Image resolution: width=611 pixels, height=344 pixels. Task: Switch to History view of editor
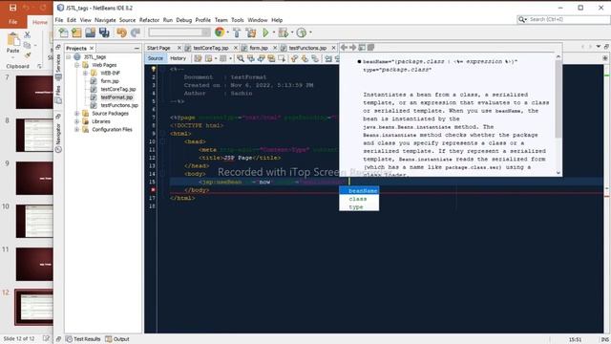coord(179,58)
